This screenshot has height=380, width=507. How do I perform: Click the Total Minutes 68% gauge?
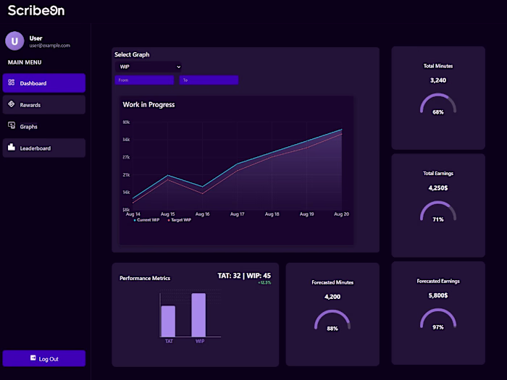coord(438,104)
